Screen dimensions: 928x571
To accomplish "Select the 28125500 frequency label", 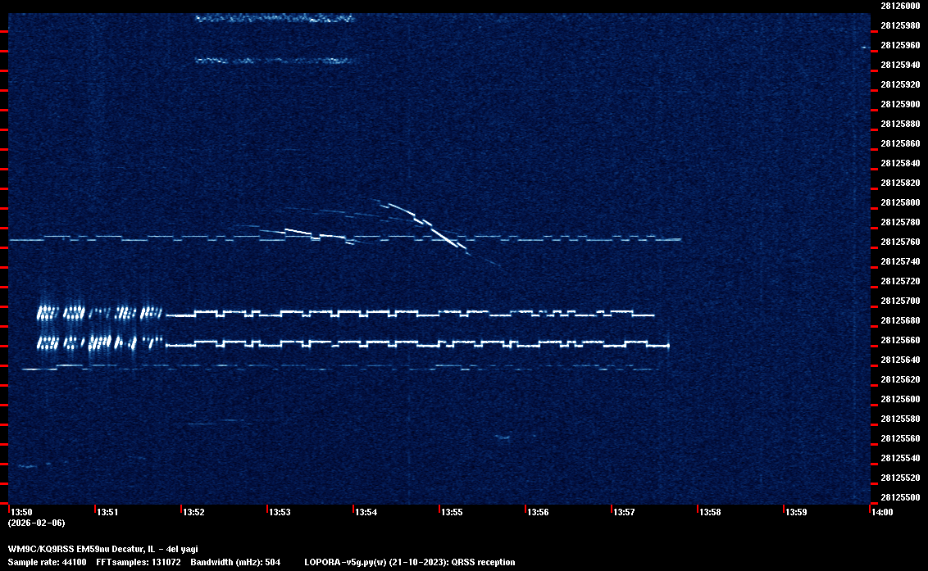I will click(899, 497).
